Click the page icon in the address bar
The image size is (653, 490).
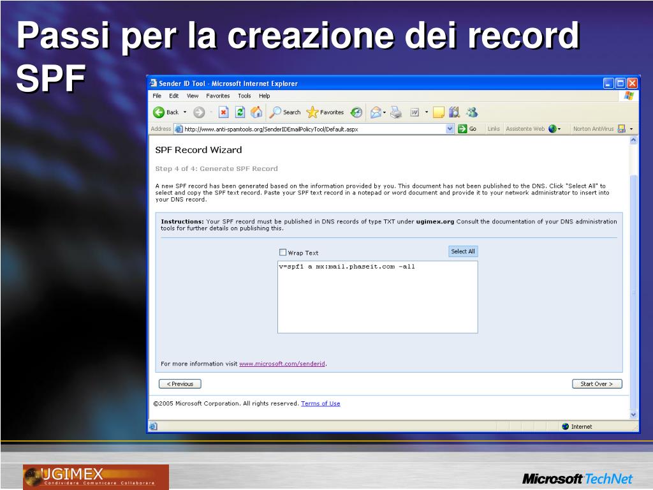click(x=179, y=129)
